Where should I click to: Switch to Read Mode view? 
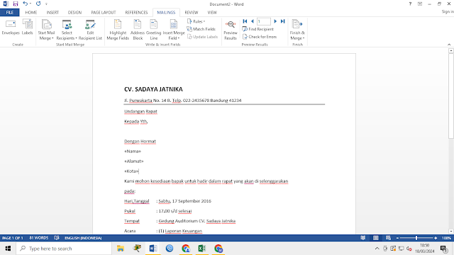[x=363, y=238]
